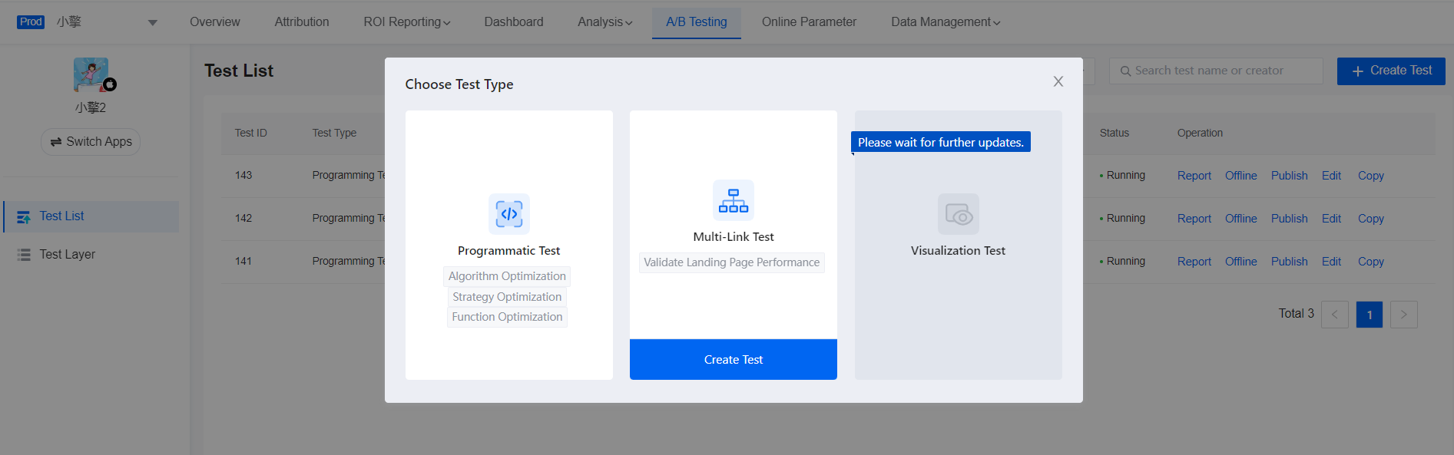Click the Operation column header
This screenshot has width=1454, height=455.
[x=1200, y=133]
